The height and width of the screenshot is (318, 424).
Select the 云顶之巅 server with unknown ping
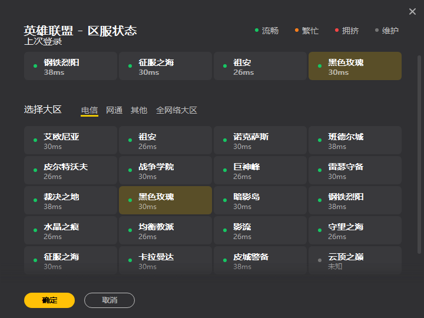355,260
